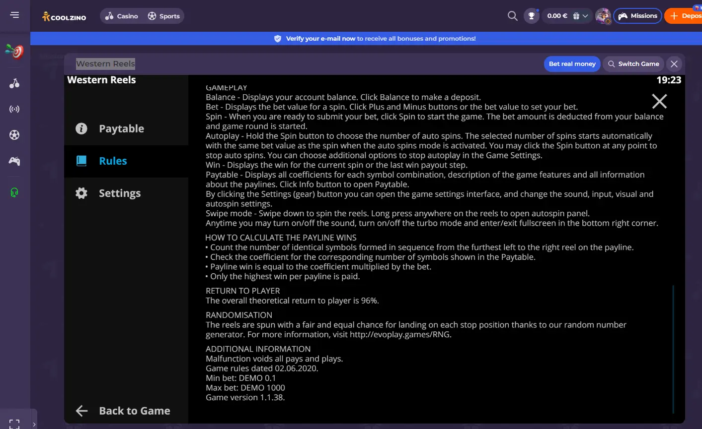Click the RANDOMISATION heading

(239, 315)
